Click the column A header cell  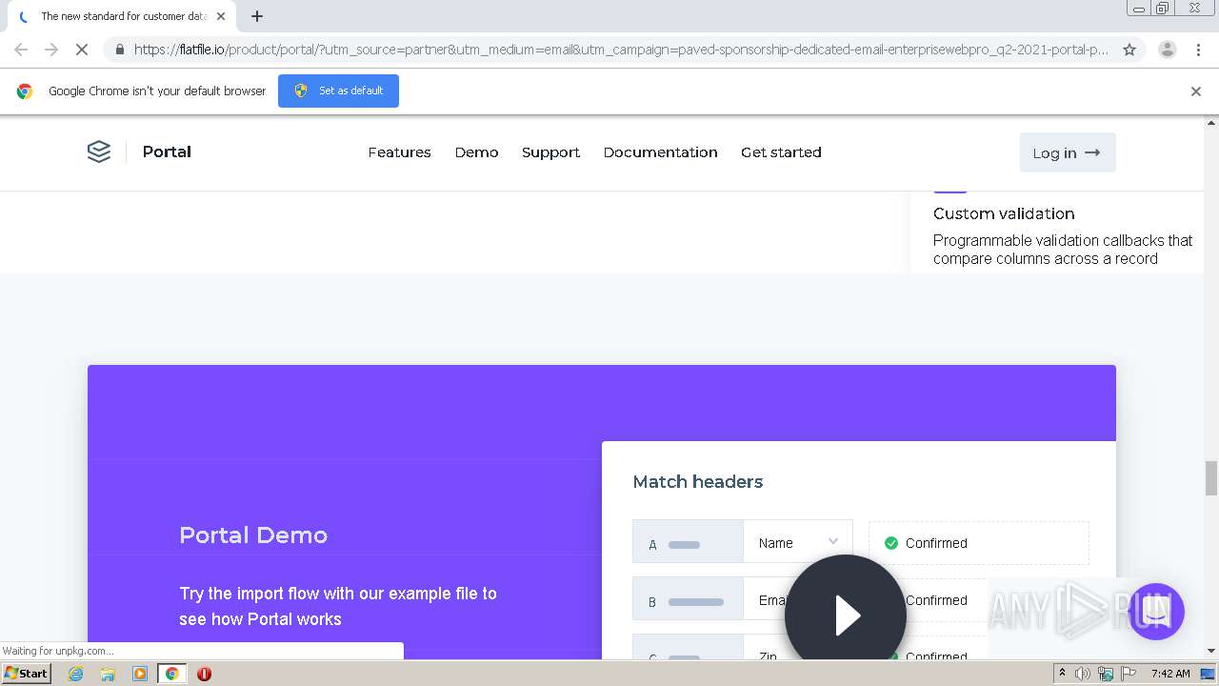pyautogui.click(x=688, y=543)
